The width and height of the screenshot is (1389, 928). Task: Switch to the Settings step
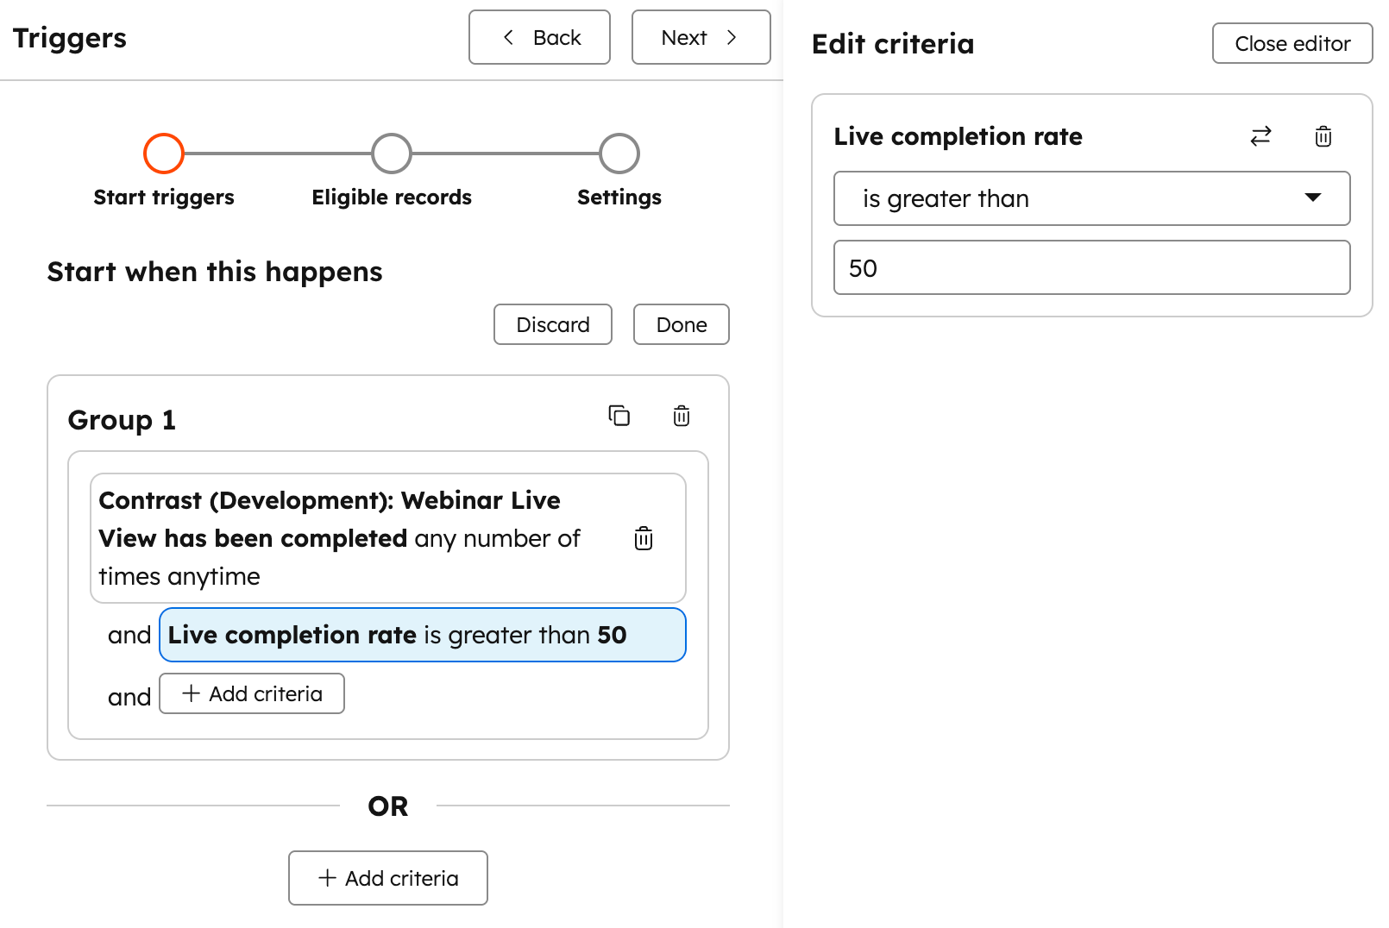tap(619, 154)
